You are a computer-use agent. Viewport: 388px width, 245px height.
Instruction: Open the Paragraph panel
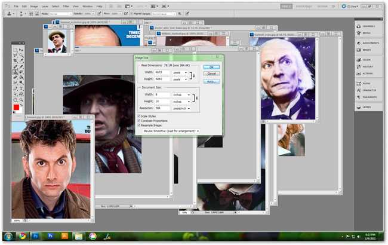(x=367, y=97)
